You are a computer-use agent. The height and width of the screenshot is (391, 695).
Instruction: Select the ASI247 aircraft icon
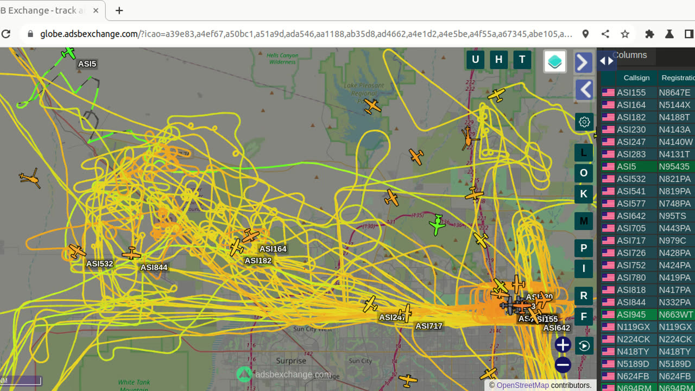click(370, 304)
